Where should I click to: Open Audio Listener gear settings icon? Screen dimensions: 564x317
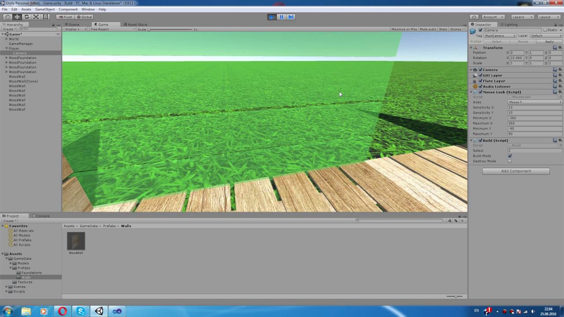(x=560, y=86)
